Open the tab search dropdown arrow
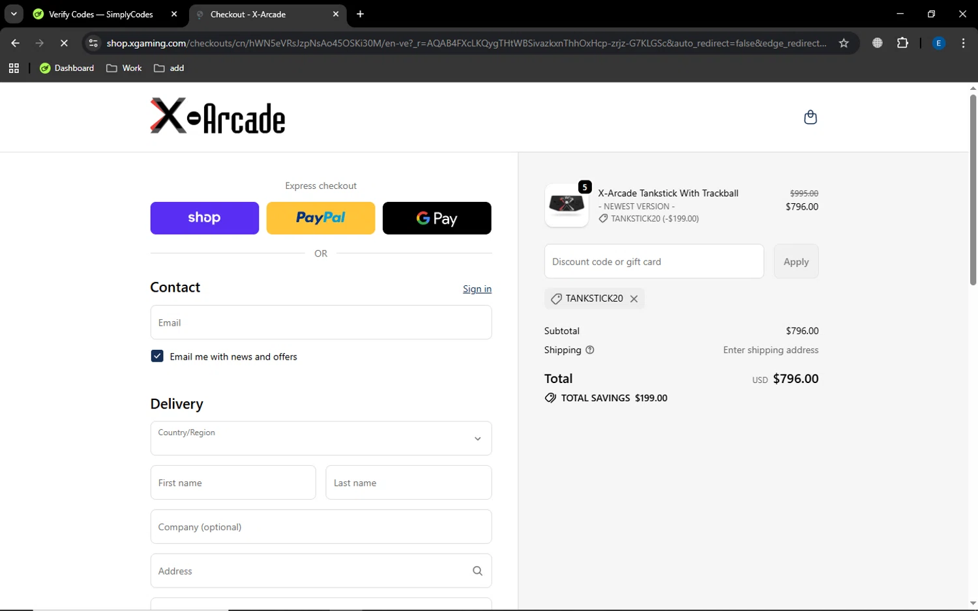This screenshot has width=978, height=611. [14, 14]
